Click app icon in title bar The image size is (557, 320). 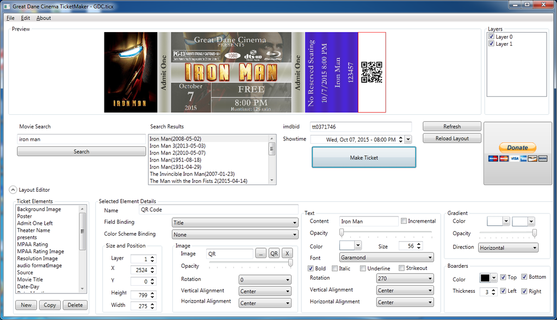click(x=7, y=7)
